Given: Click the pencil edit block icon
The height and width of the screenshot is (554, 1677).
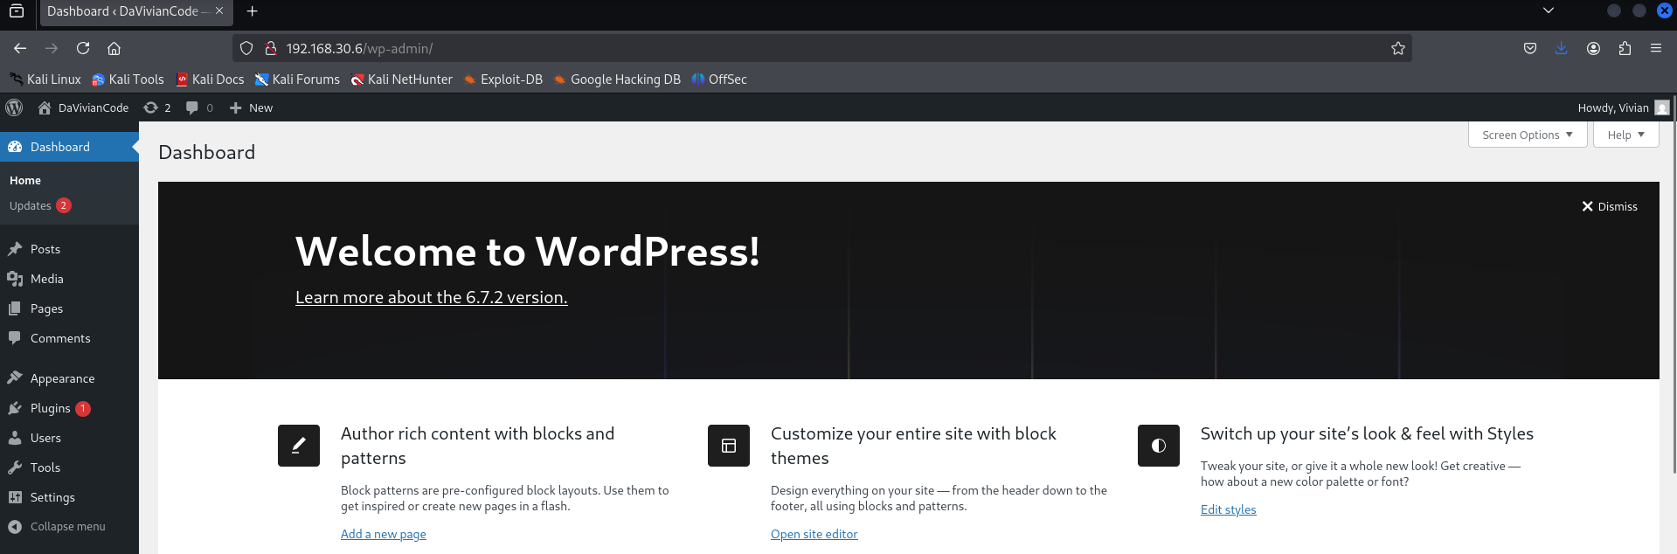Looking at the screenshot, I should 299,446.
